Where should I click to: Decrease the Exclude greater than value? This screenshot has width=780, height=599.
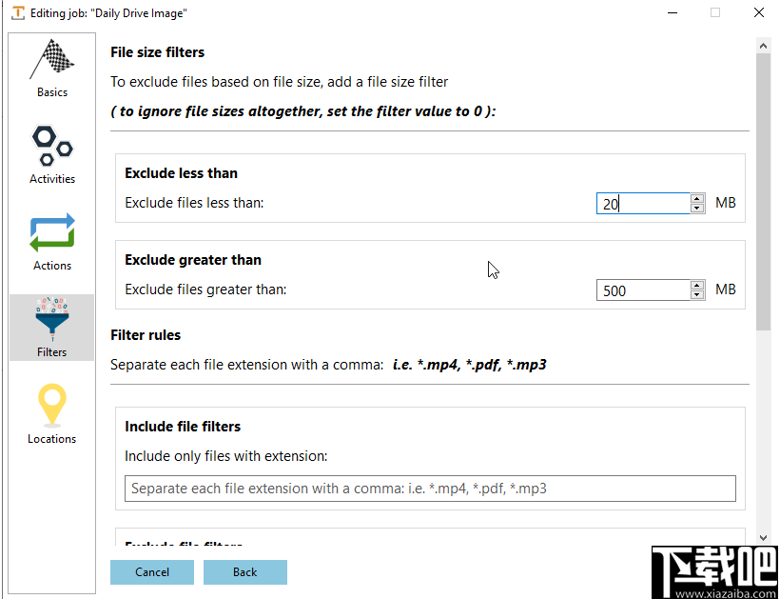[x=697, y=294]
